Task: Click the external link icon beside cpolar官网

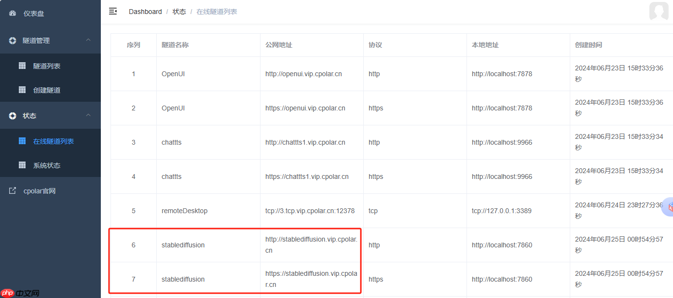Action: coord(13,191)
